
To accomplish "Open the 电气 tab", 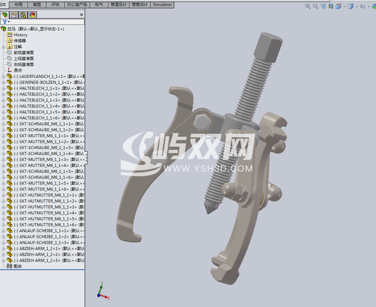I will [99, 5].
